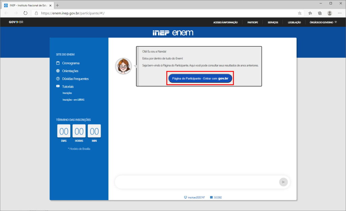Click '* Horário de Brasília' note
Viewport: 346px width, 211px height.
79,149
